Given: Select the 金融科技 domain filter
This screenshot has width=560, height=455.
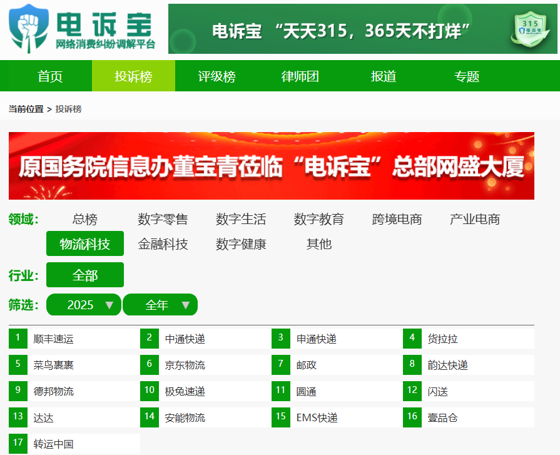Looking at the screenshot, I should tap(163, 244).
